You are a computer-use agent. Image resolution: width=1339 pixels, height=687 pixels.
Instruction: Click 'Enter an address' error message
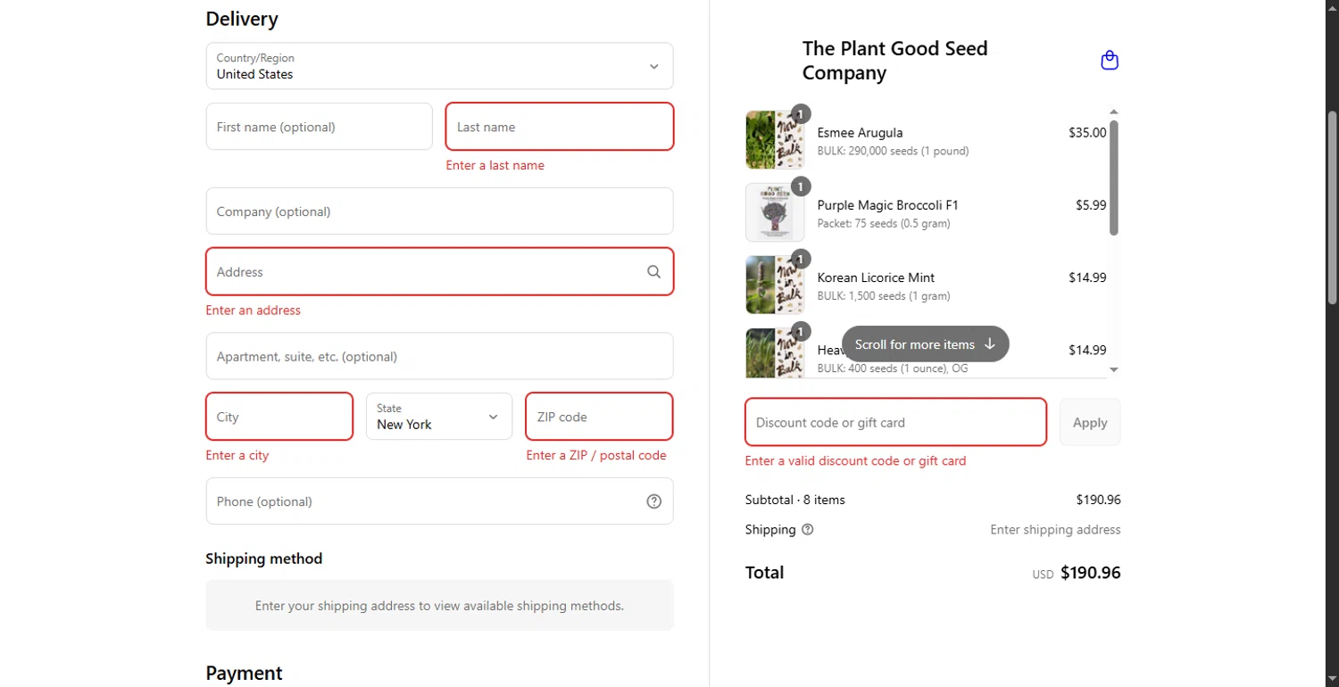tap(254, 310)
